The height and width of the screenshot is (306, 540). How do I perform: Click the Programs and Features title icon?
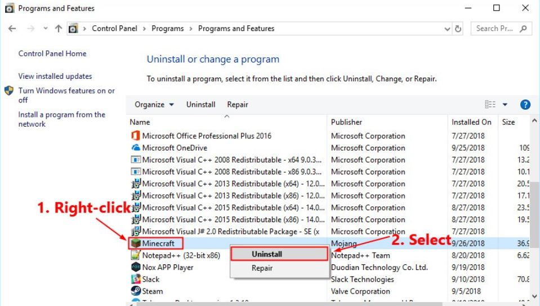tap(10, 8)
